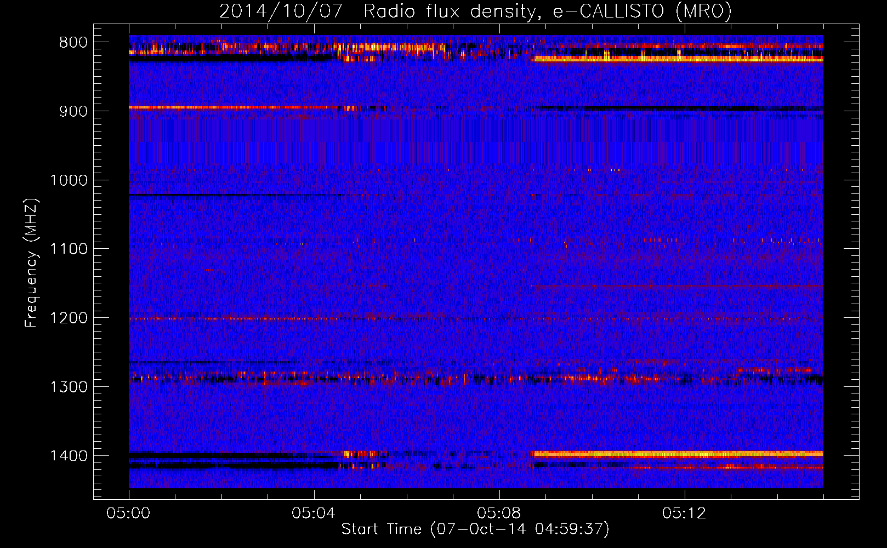Click the "900" frequency tick label
887x548 pixels.
73,111
